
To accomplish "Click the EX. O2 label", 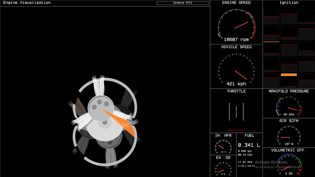I will [223, 158].
